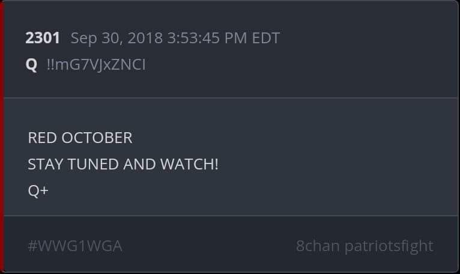Click the plus sign after Q
Viewport: 460px width, 274px height.
pos(44,191)
